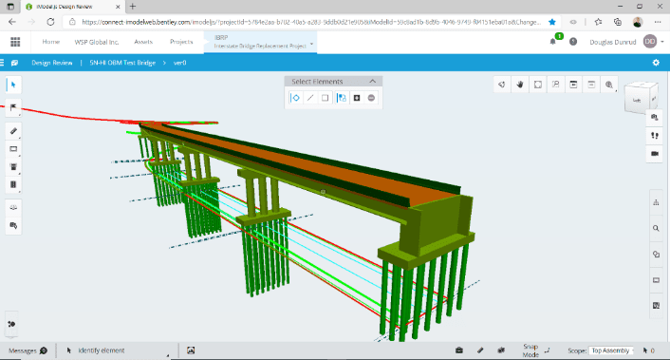Select the pan hand view tool
670x360 pixels.
coord(520,85)
